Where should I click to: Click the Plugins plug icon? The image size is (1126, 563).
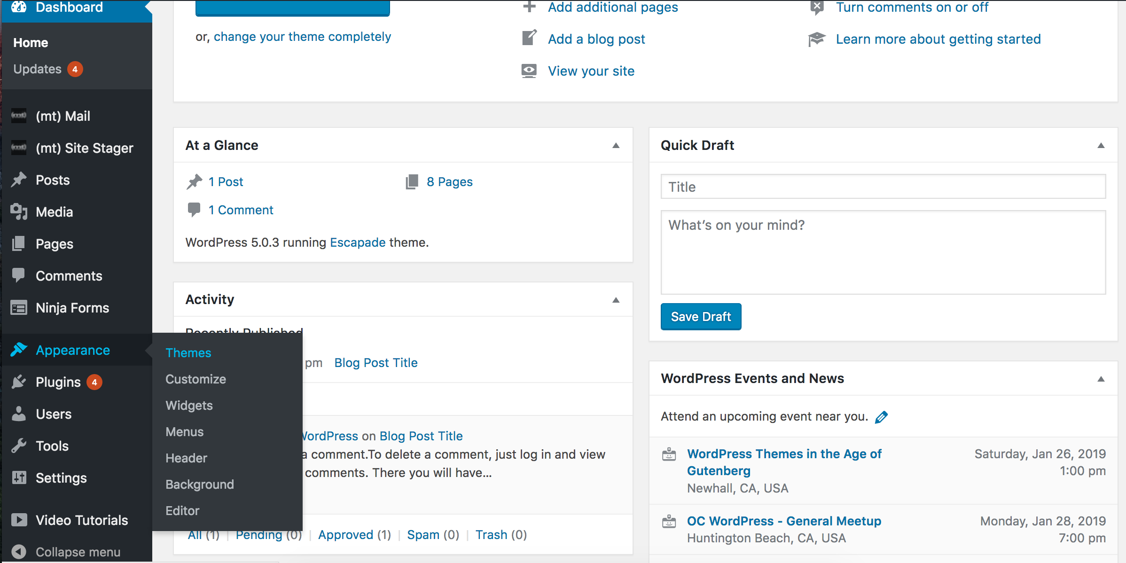[x=19, y=382]
